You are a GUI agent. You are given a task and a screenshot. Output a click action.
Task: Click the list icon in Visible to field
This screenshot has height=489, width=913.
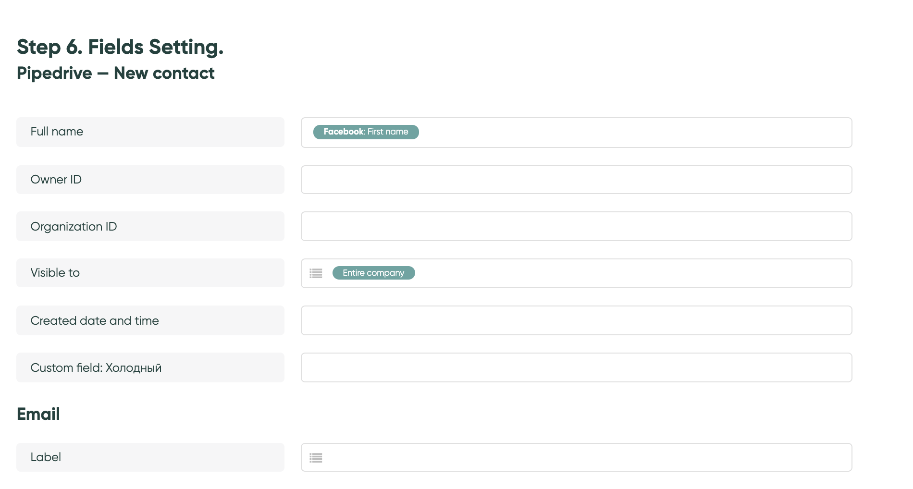[316, 273]
